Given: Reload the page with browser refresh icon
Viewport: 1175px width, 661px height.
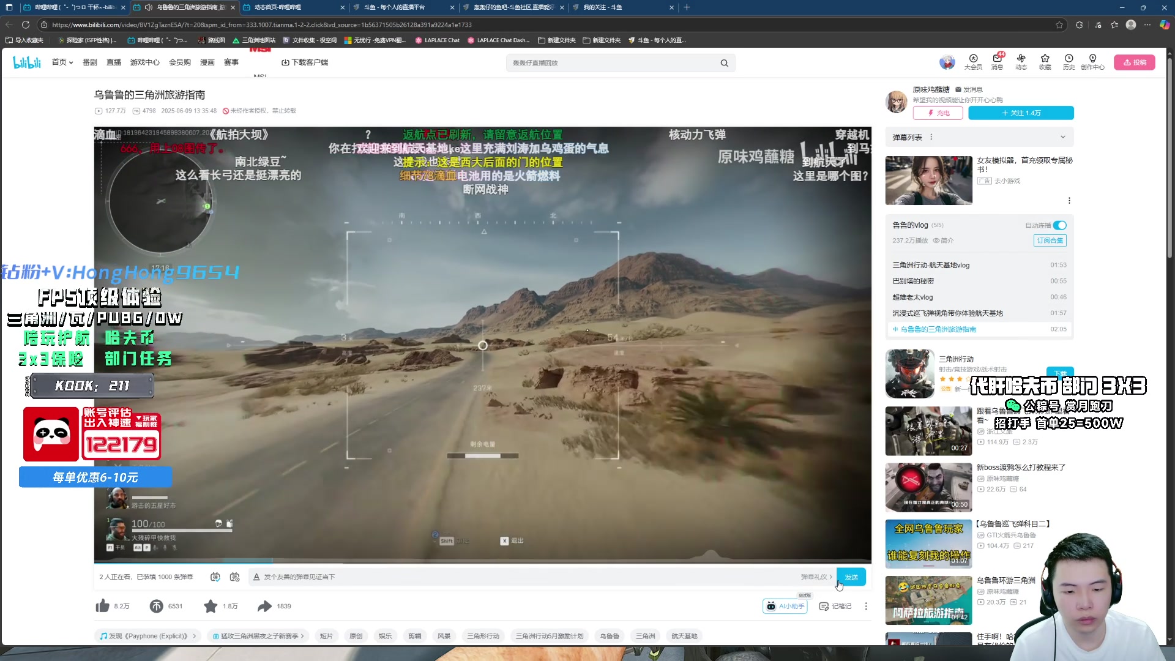Looking at the screenshot, I should click(25, 24).
